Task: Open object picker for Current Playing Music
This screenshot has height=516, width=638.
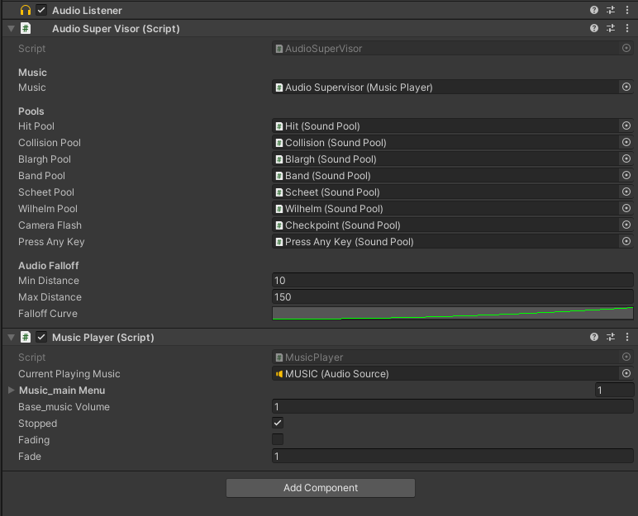Action: 626,374
